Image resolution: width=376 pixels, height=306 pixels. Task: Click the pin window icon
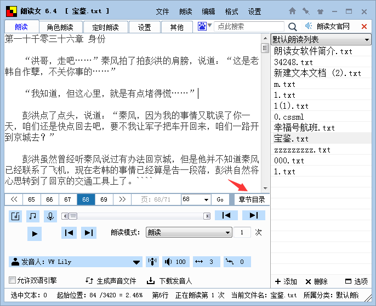pos(306,11)
